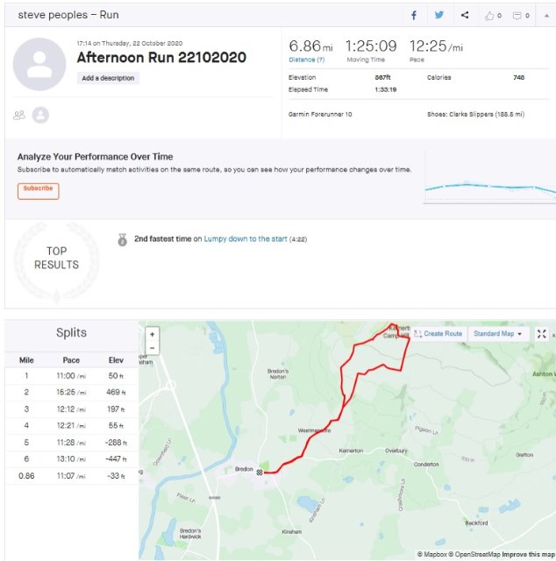Open the share options icon
556x561 pixels.
[x=464, y=15]
